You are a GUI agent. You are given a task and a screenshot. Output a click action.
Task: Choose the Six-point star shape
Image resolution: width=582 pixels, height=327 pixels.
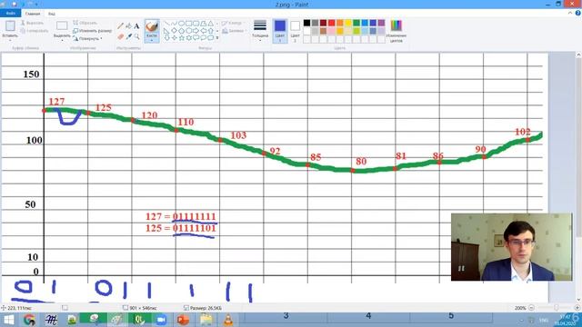189,37
